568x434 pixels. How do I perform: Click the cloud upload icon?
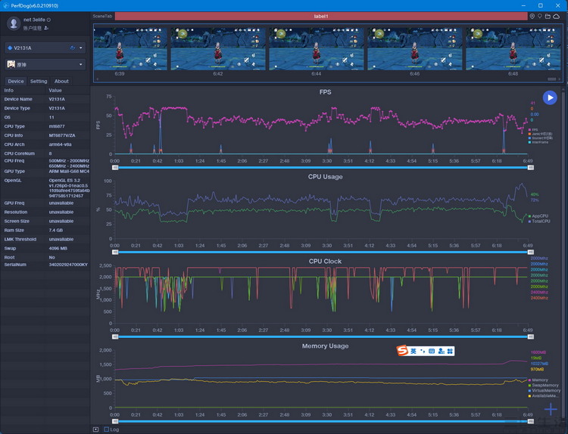click(x=556, y=17)
